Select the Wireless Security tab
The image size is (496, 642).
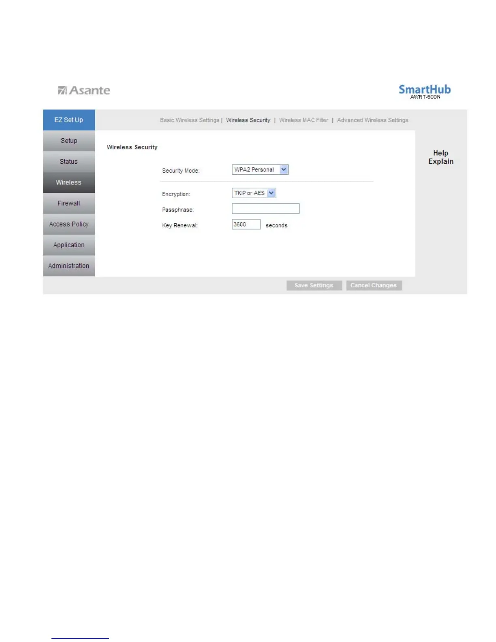248,120
